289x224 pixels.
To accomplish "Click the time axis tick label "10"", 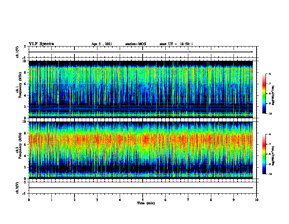I will click(257, 200).
